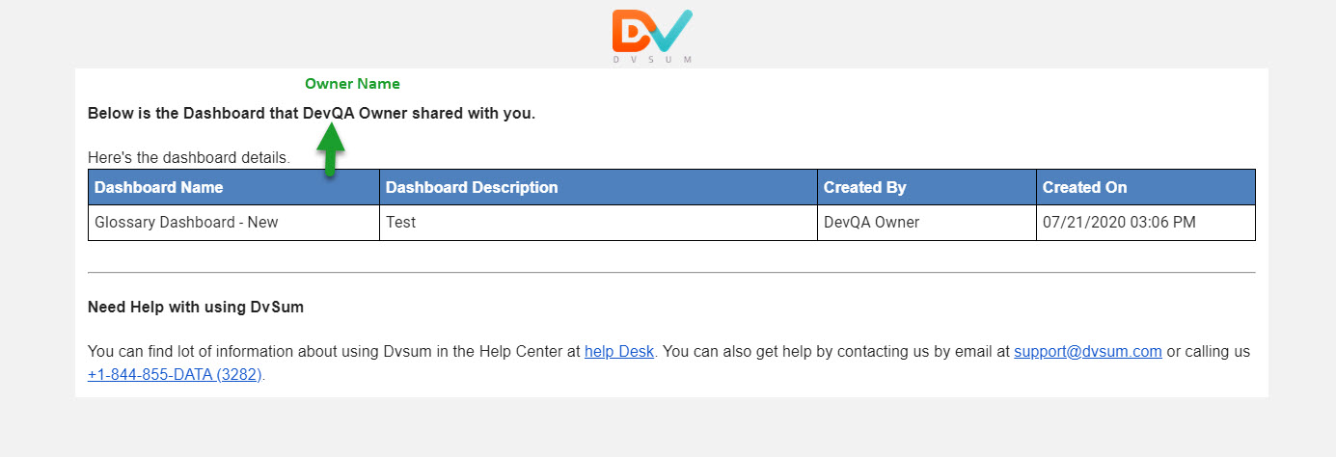Click the dashboard shared with you heading
Viewport: 1336px width, 457px height.
(x=312, y=114)
